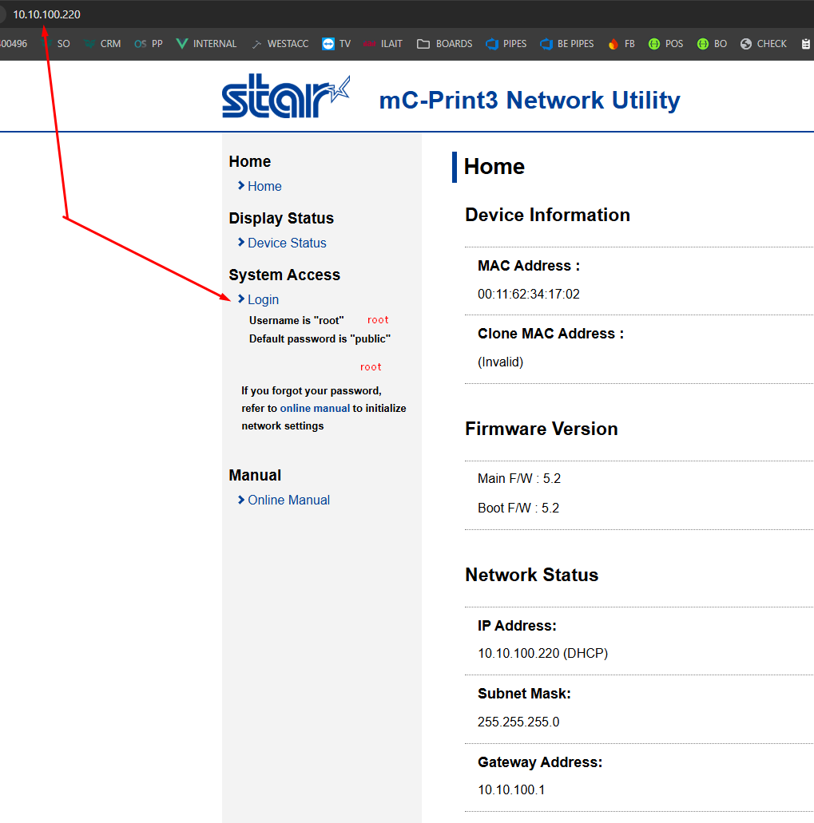The height and width of the screenshot is (823, 814).
Task: Follow the inline "online manual" password link
Action: click(x=315, y=408)
